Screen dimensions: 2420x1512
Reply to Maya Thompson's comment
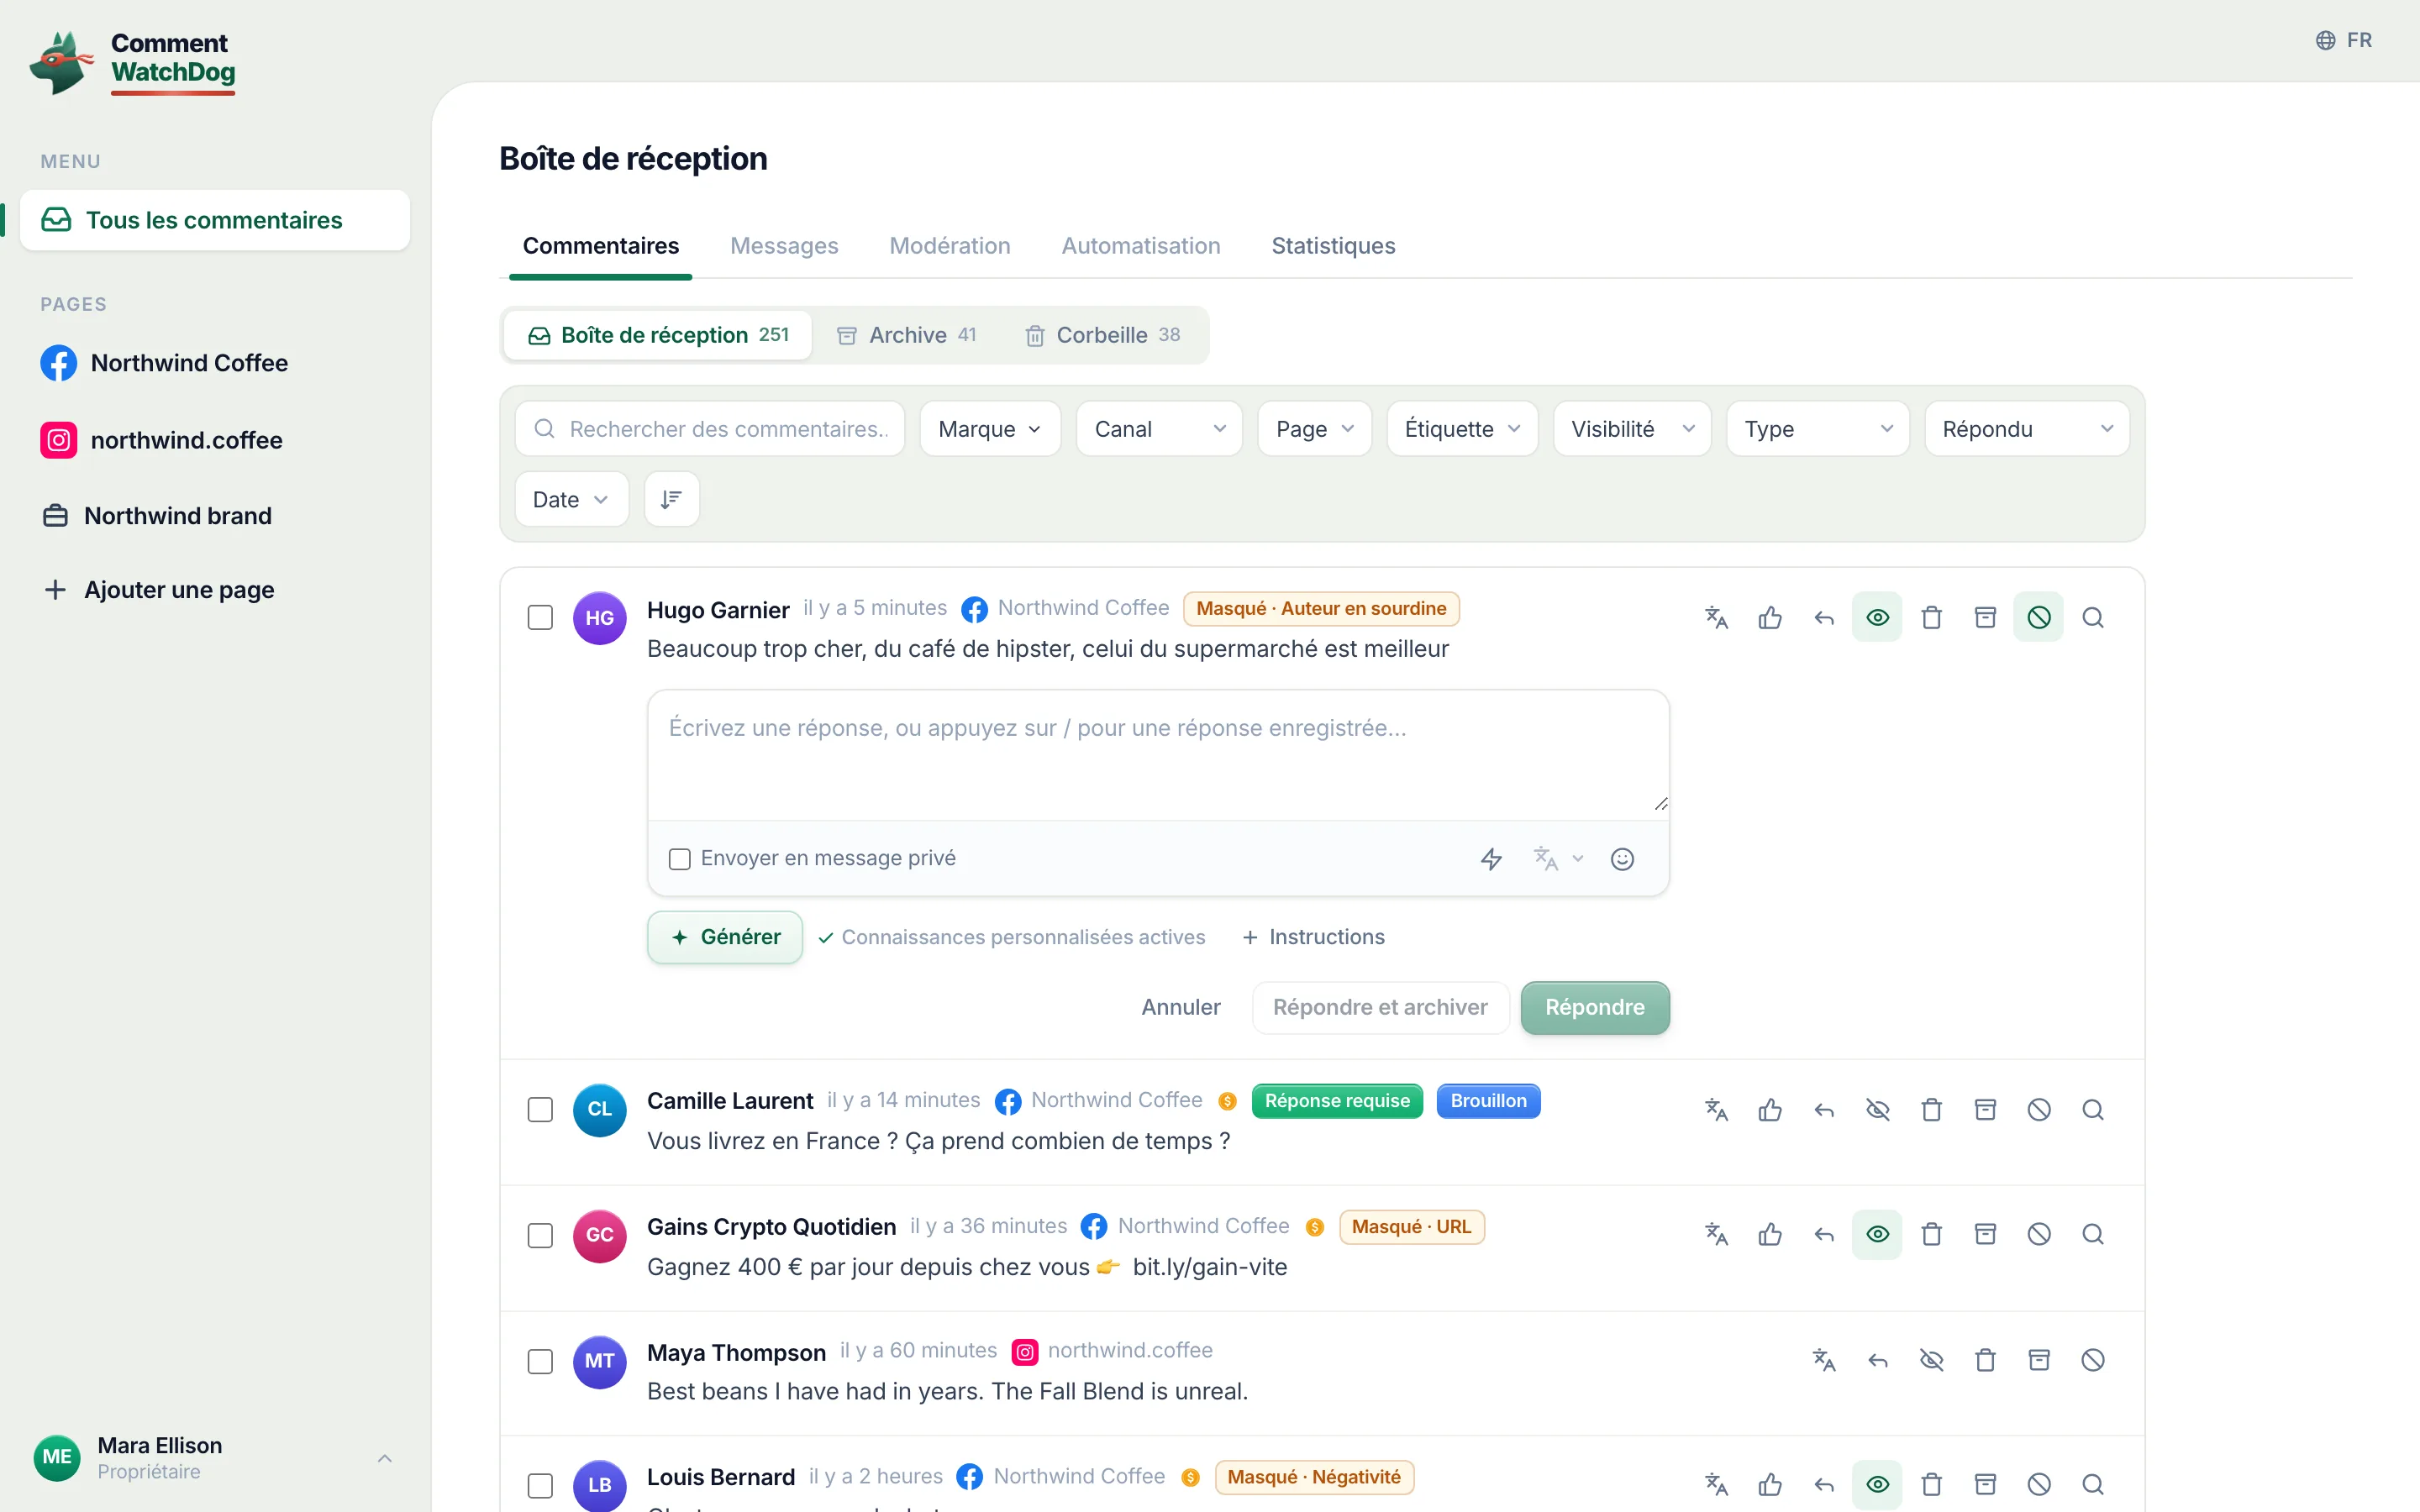point(1878,1360)
